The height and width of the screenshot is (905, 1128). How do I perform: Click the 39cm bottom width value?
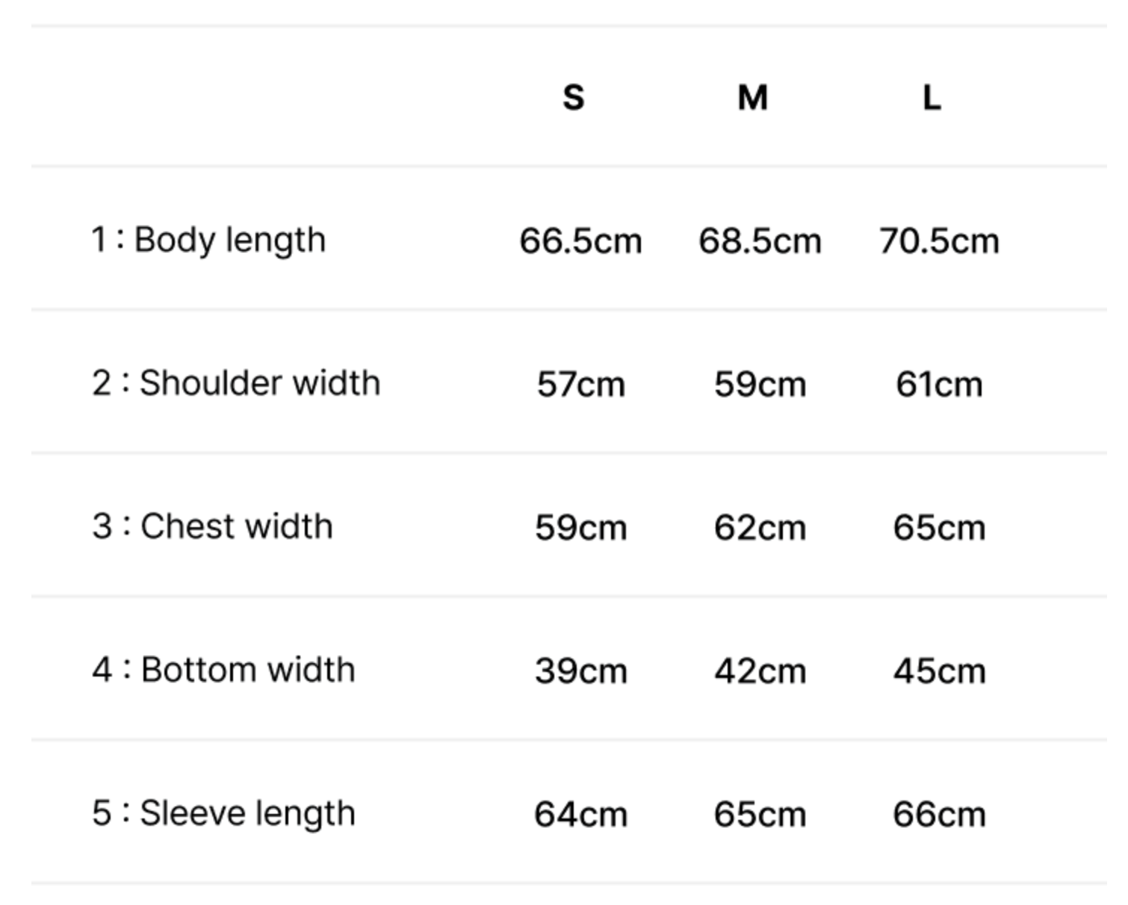pos(580,671)
